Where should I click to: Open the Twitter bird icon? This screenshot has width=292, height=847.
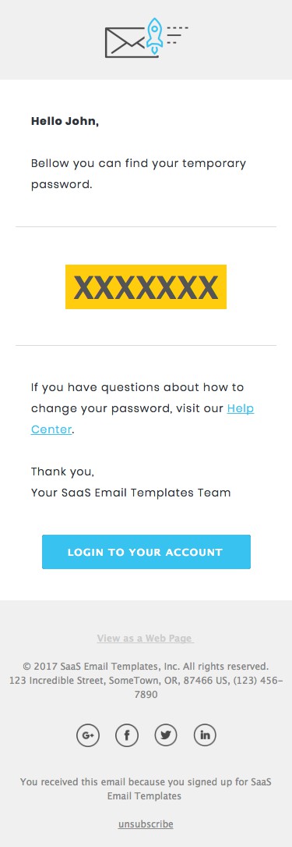click(x=166, y=735)
